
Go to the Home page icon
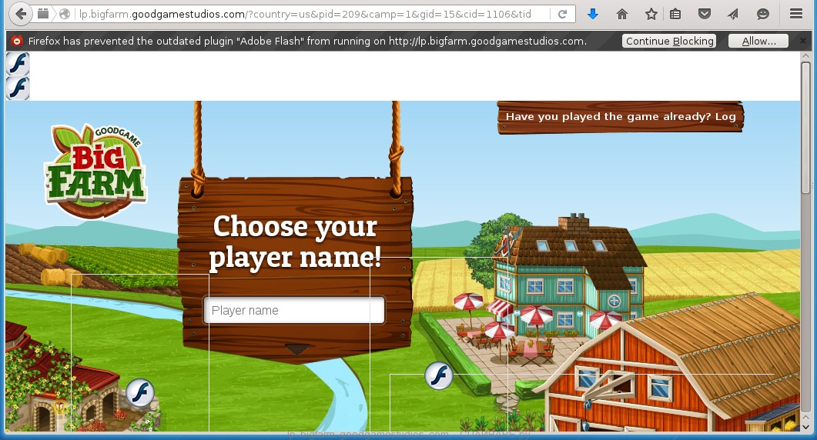click(621, 14)
